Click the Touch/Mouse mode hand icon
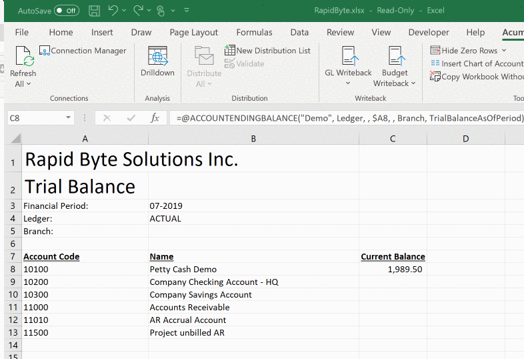Screen dimensions: 524x359 [161, 11]
